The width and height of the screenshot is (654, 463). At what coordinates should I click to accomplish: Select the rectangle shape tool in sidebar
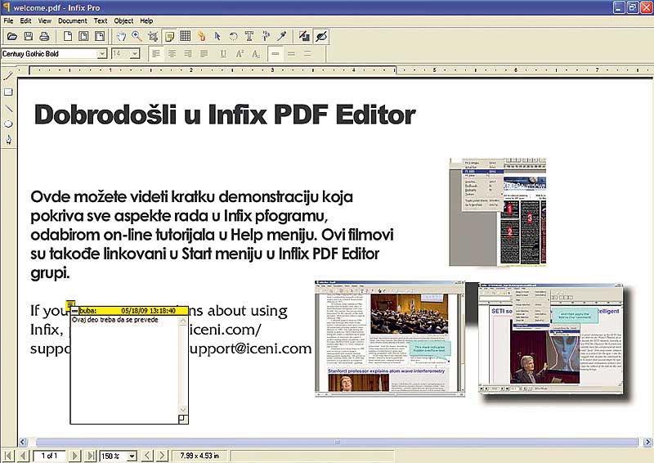[8, 92]
